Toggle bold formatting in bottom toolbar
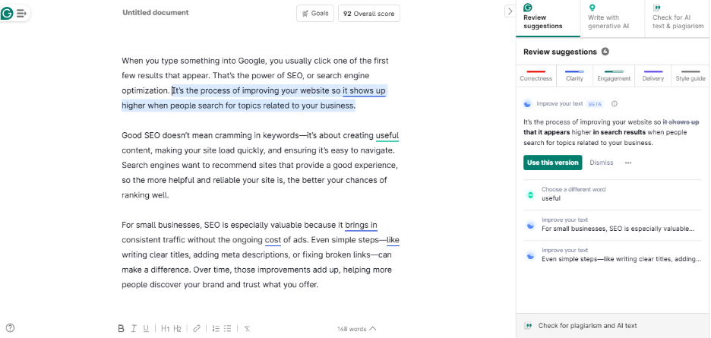The image size is (711, 338). tap(121, 329)
